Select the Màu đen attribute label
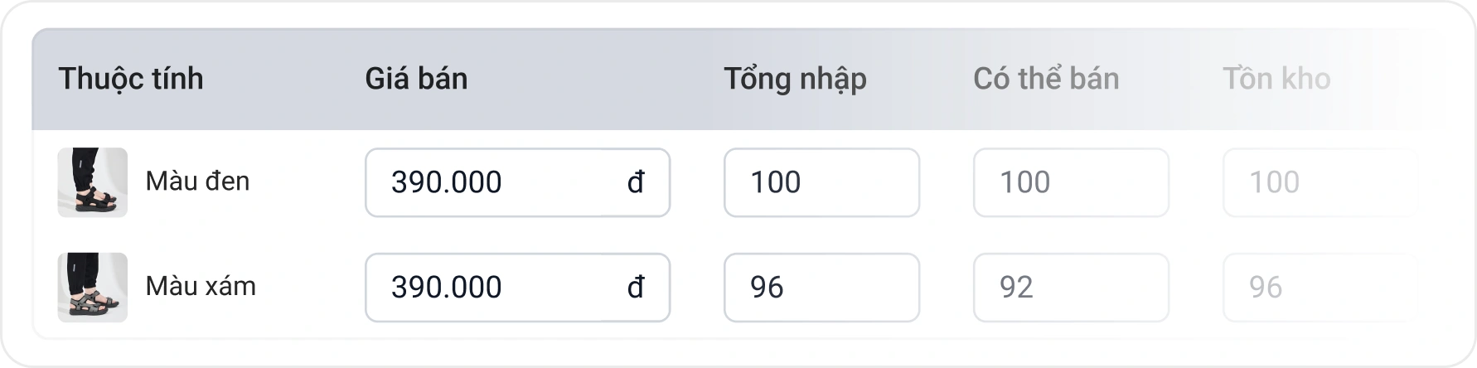The width and height of the screenshot is (1477, 368). pos(197,181)
